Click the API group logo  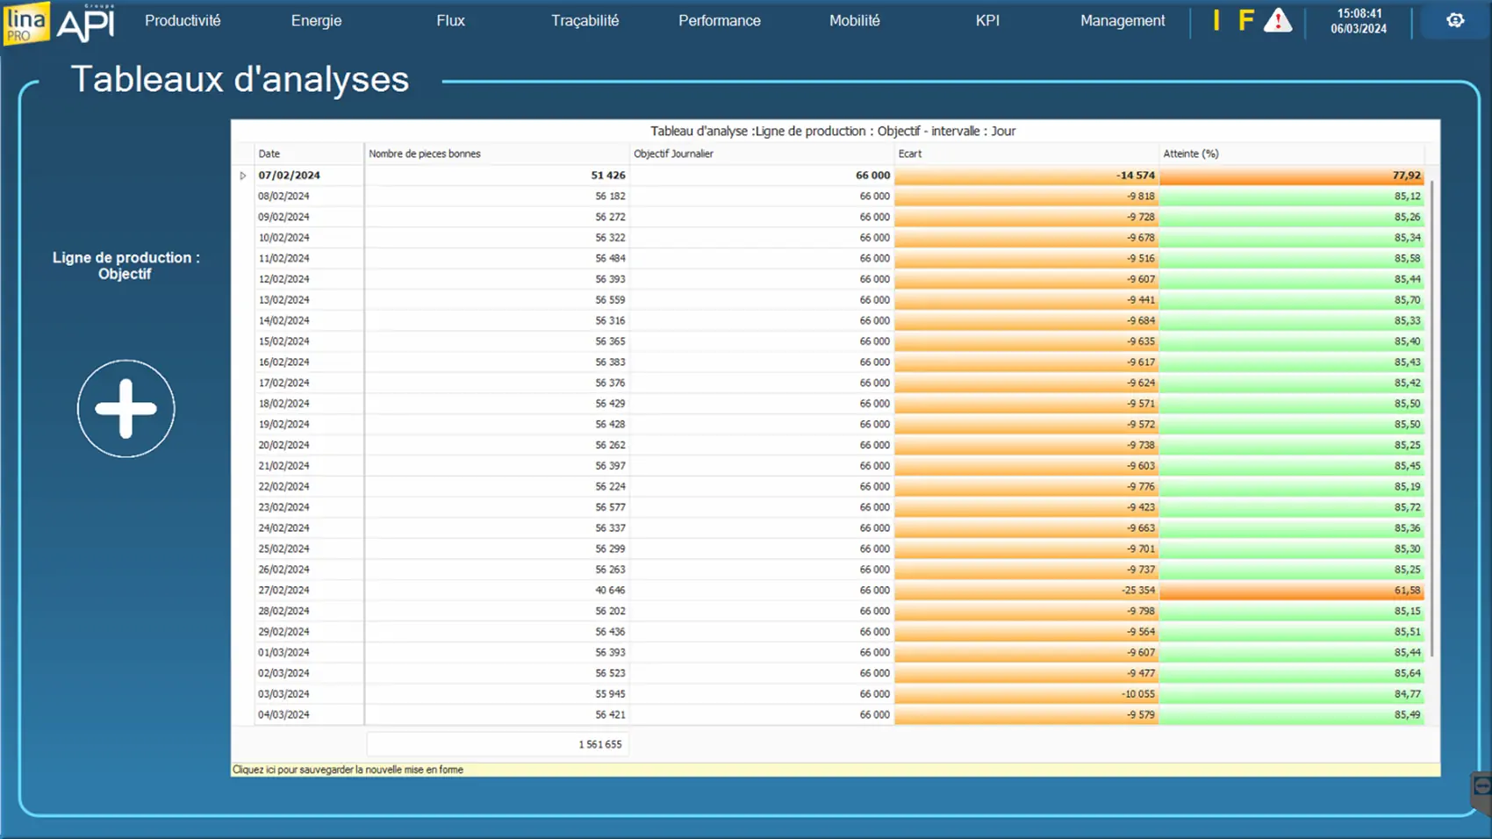(85, 24)
